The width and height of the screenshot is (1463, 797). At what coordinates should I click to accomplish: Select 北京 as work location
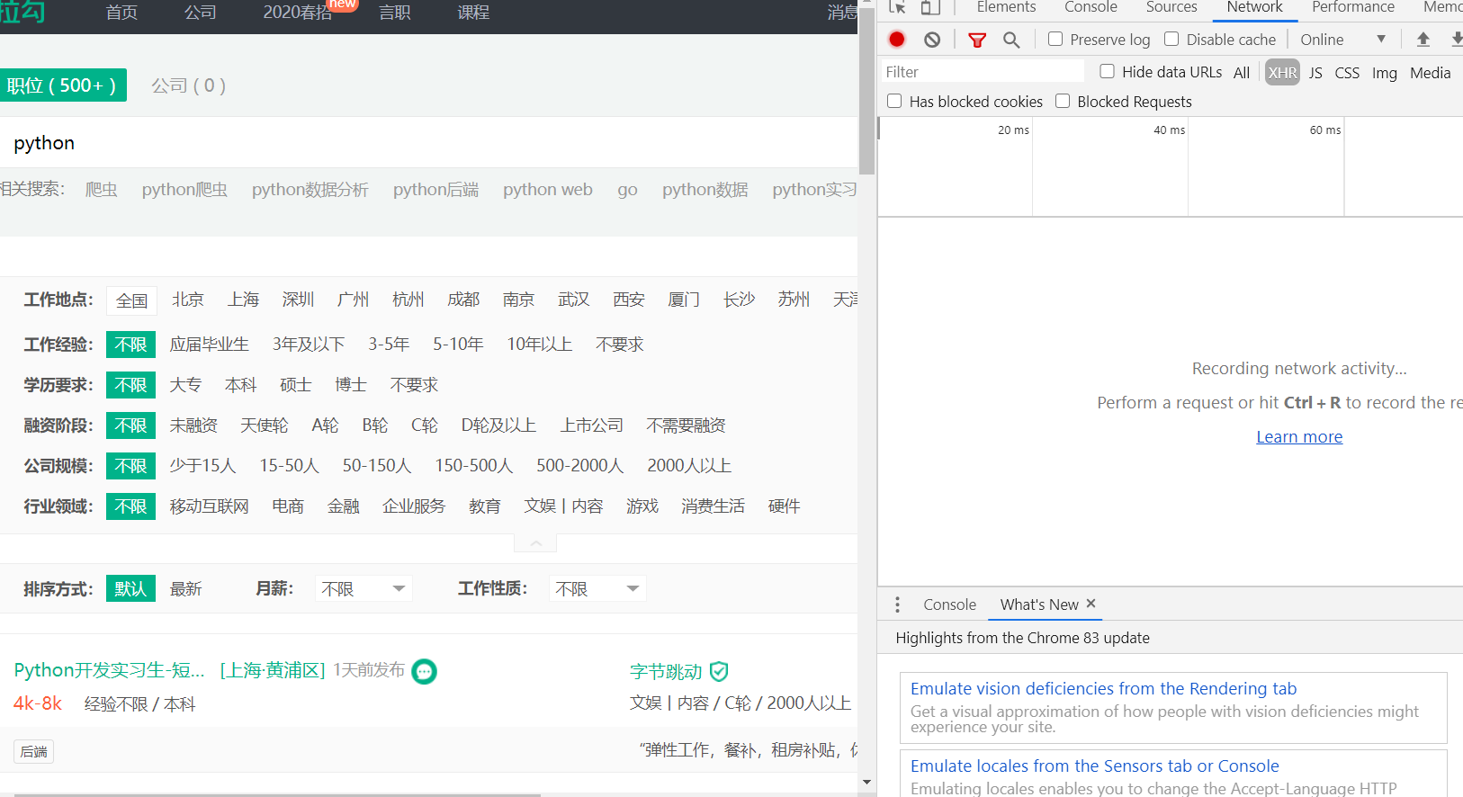coord(188,300)
